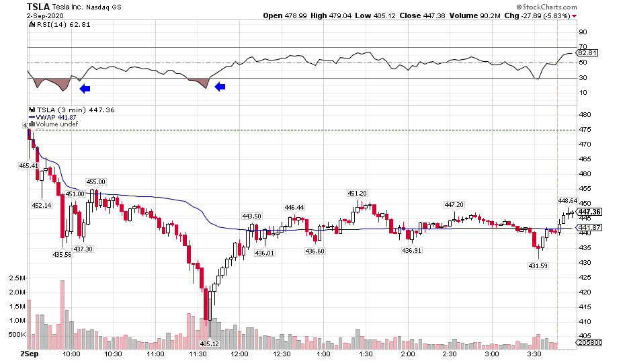The image size is (625, 363).
Task: Click the 451.00 price annotation
Action: (75, 194)
